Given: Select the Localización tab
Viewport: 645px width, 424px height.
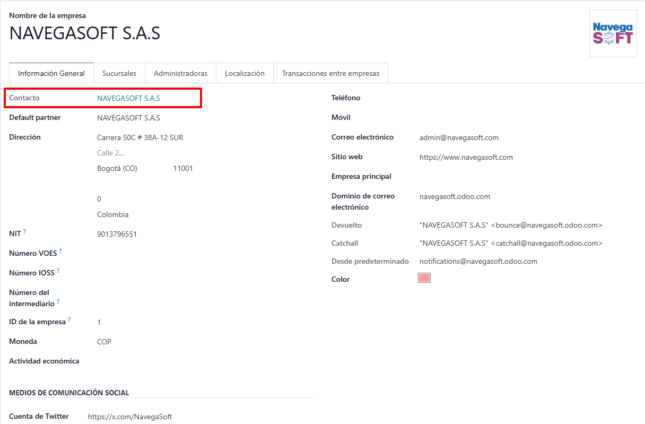Looking at the screenshot, I should (x=245, y=73).
